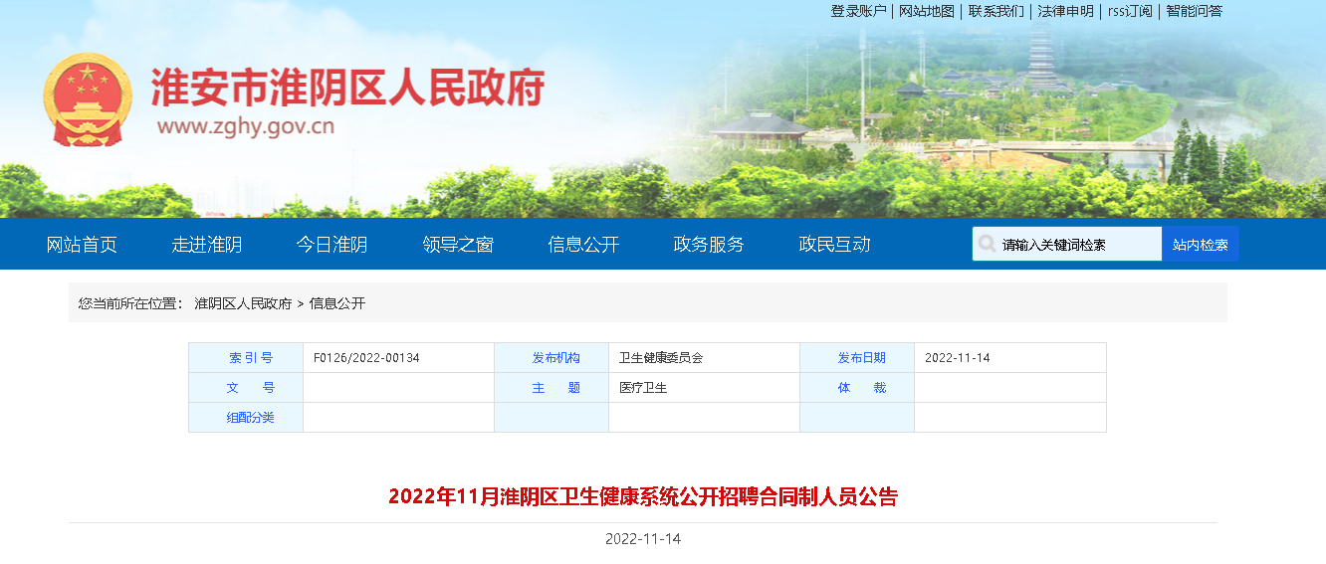
Task: Open 信息公开 navigation item
Action: [x=583, y=245]
